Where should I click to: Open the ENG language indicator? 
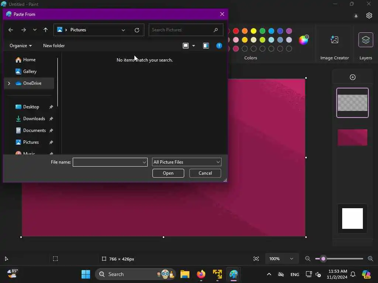(x=295, y=275)
